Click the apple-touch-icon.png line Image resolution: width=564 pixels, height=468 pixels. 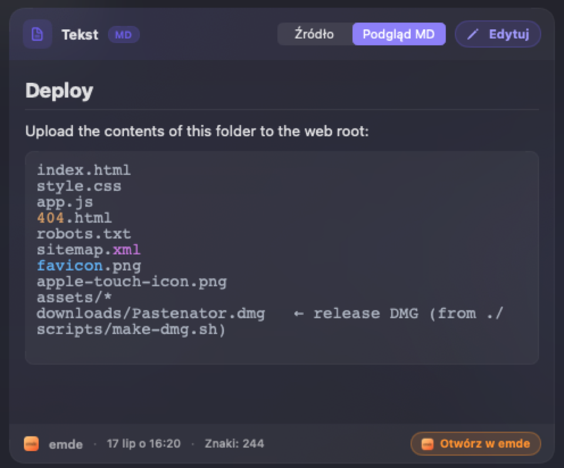click(132, 282)
